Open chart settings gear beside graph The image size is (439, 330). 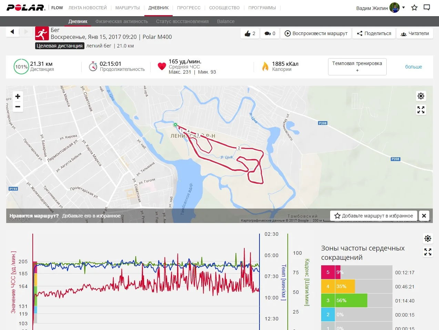click(x=428, y=238)
